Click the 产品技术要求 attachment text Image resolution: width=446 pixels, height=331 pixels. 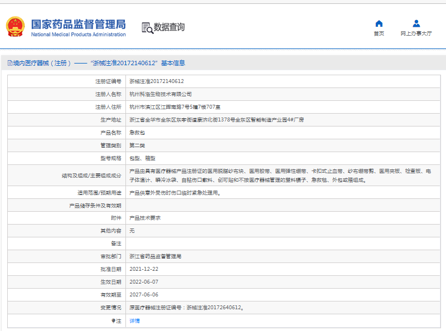145,218
